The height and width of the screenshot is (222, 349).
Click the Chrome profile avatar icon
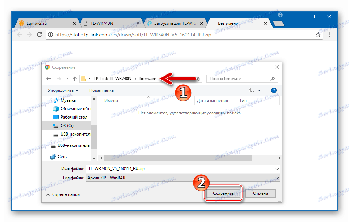coord(280,15)
